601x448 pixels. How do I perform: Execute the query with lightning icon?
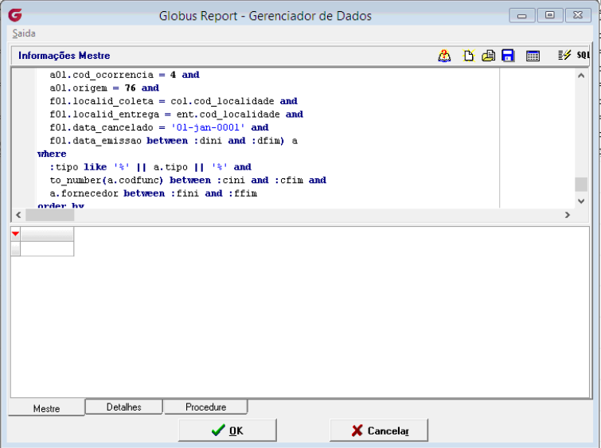(x=564, y=56)
